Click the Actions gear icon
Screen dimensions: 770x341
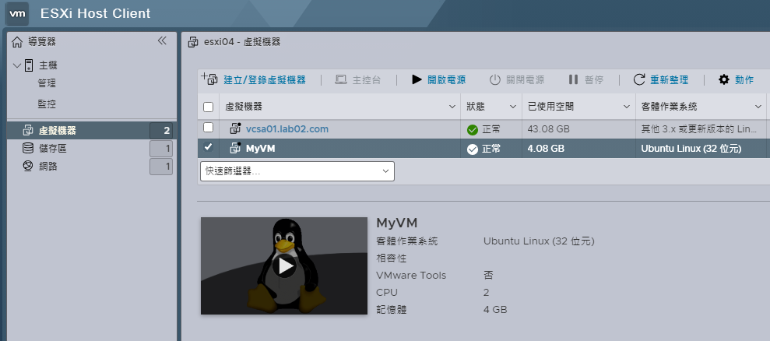pyautogui.click(x=724, y=79)
